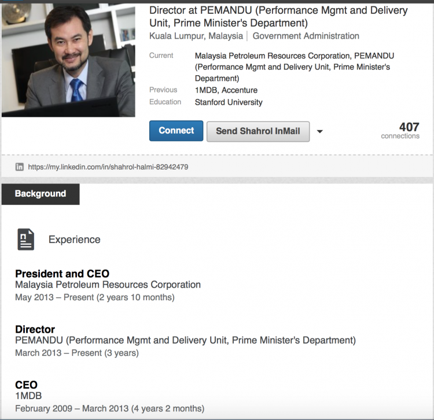
Task: Click 1MDB company name under CEO
Action: 28,396
